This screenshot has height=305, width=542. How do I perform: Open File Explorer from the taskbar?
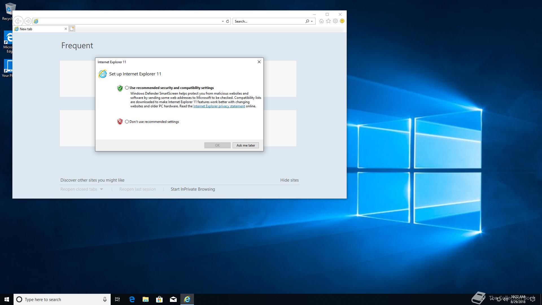(146, 299)
